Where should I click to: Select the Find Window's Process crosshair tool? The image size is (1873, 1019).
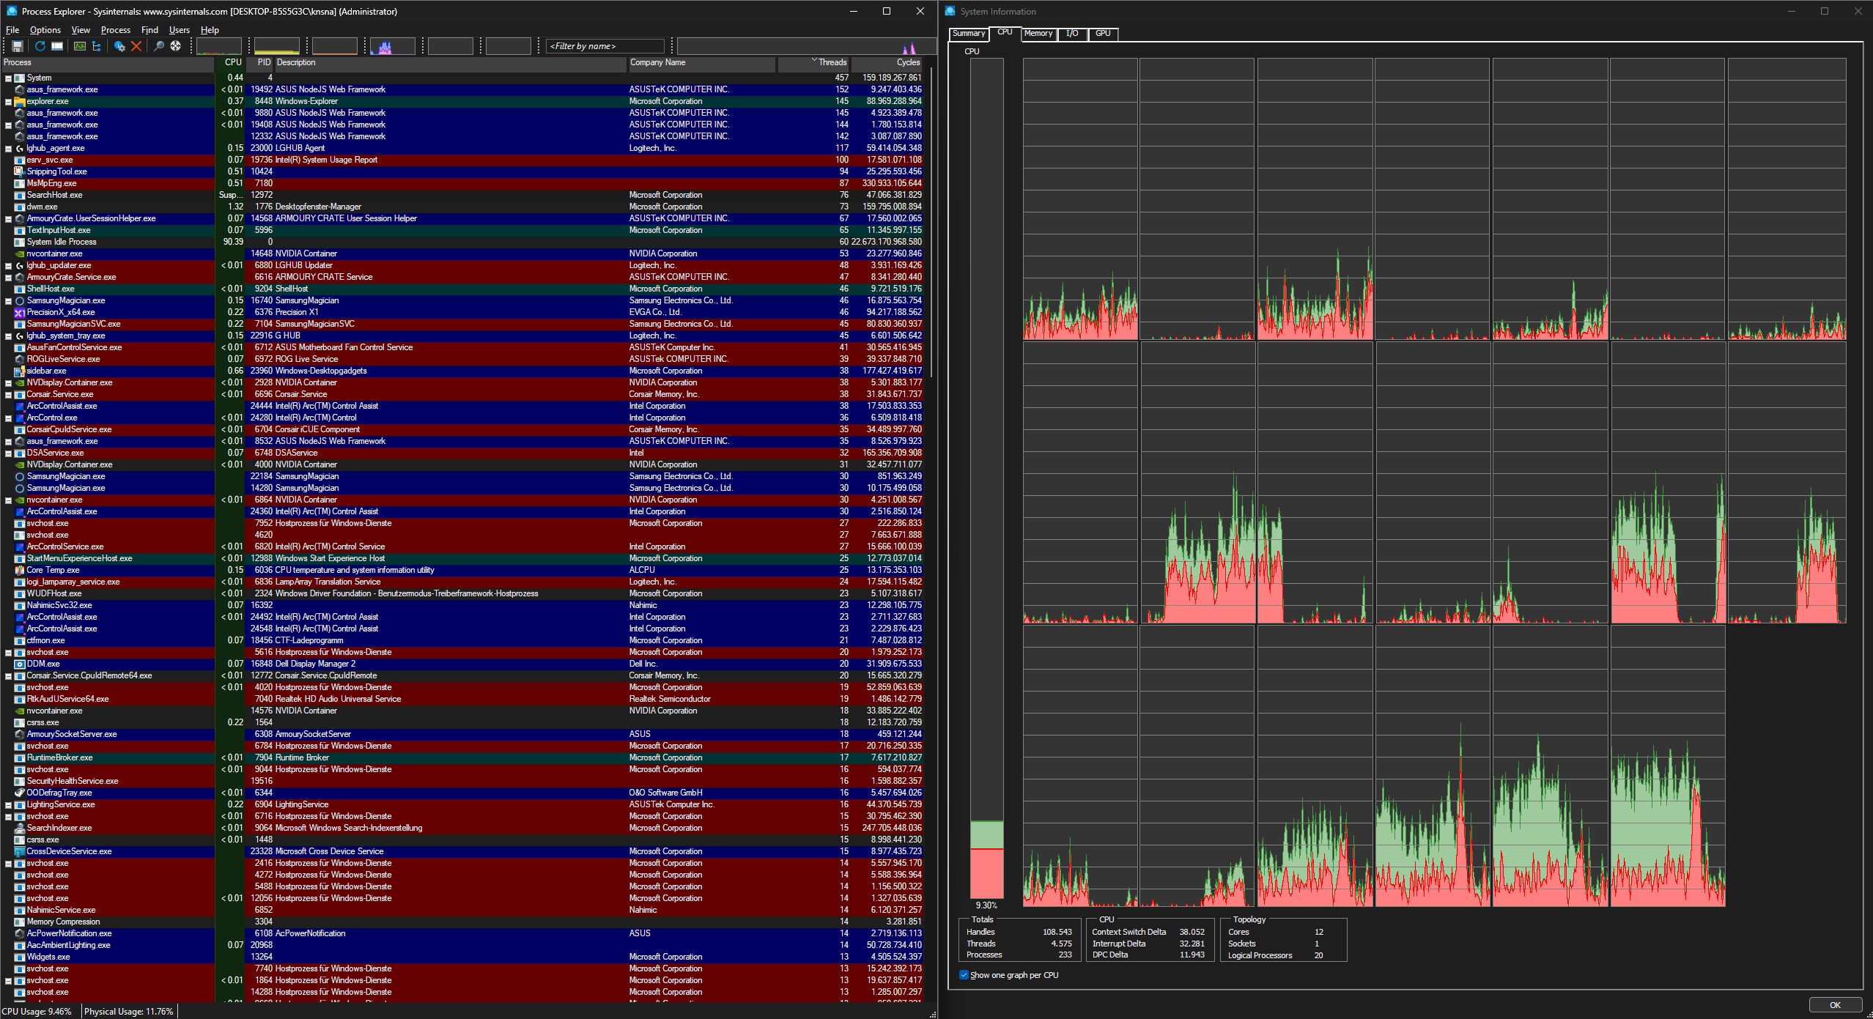coord(175,45)
